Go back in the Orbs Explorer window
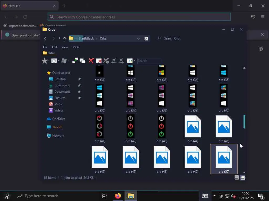The width and height of the screenshot is (269, 201). point(45,39)
